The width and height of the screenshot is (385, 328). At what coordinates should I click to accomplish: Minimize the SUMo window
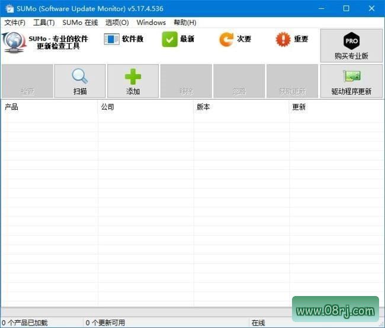click(x=322, y=9)
